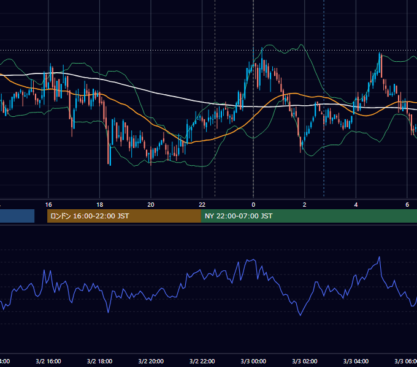This screenshot has width=417, height=367.
Task: Click hour label 4 on chart axis
Action: tap(356, 205)
